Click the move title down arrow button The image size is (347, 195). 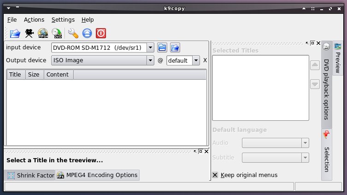(x=315, y=84)
